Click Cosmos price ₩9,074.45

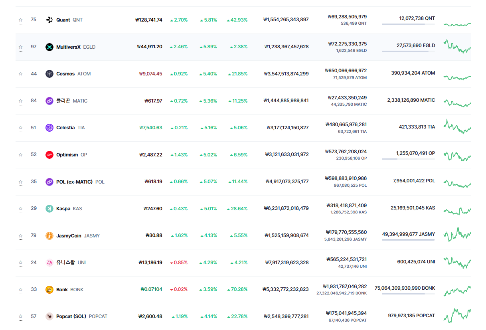(x=150, y=74)
